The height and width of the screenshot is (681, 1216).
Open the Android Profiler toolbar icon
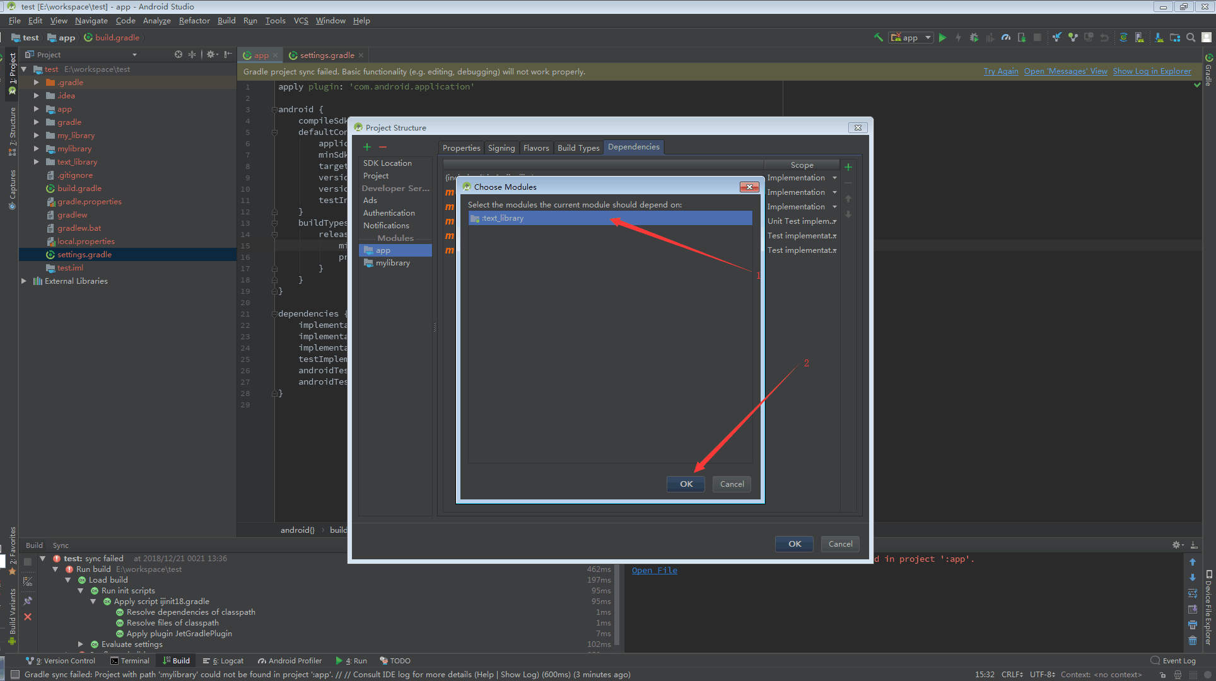click(x=1006, y=37)
